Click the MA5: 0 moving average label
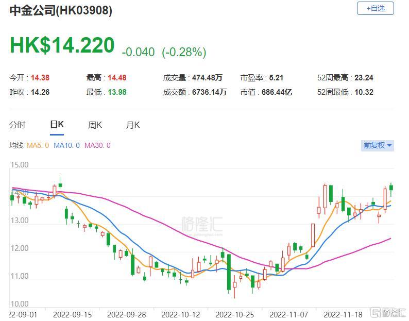Image resolution: width=409 pixels, height=321 pixels. click(x=38, y=145)
